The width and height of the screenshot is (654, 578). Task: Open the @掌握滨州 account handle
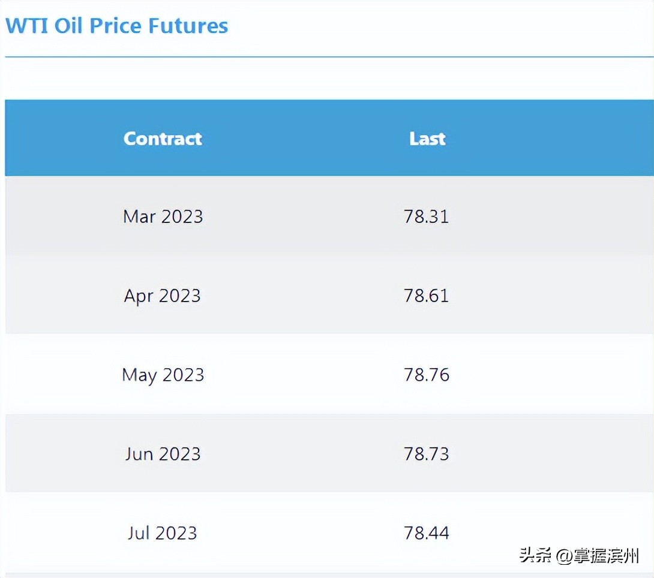(598, 555)
